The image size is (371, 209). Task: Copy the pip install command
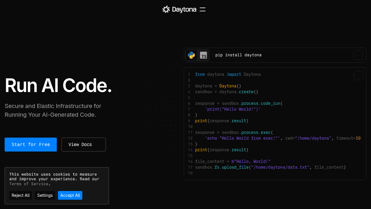coord(358,55)
